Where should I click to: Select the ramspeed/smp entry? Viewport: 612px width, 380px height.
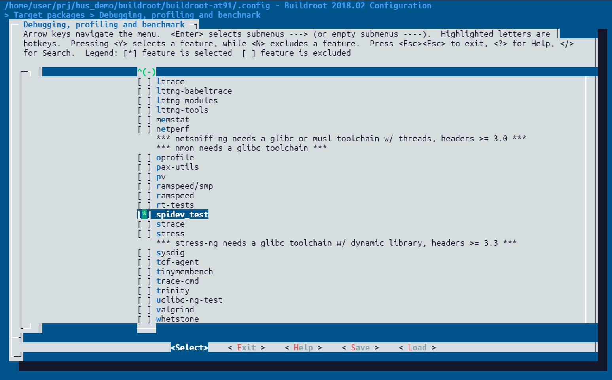click(184, 186)
